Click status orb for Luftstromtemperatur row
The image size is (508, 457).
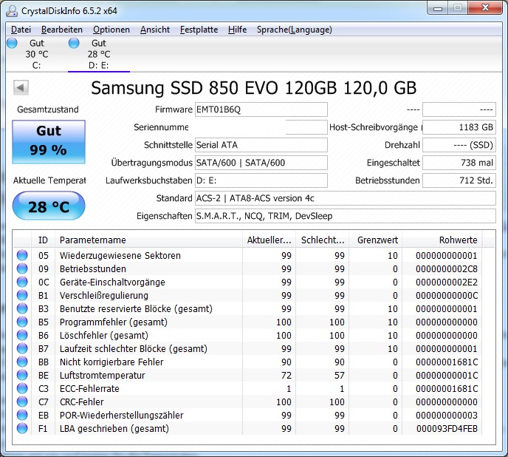point(22,375)
